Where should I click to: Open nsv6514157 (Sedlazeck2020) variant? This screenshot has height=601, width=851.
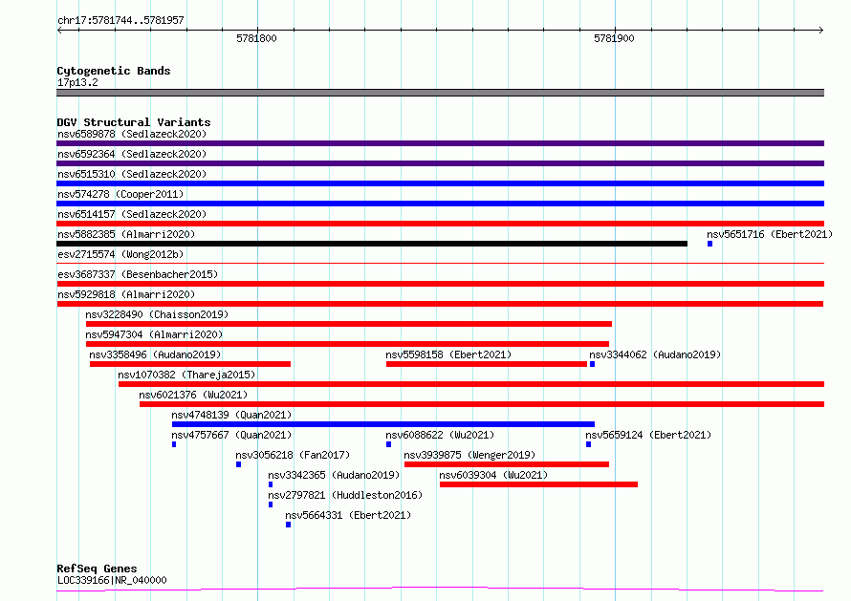(x=132, y=214)
